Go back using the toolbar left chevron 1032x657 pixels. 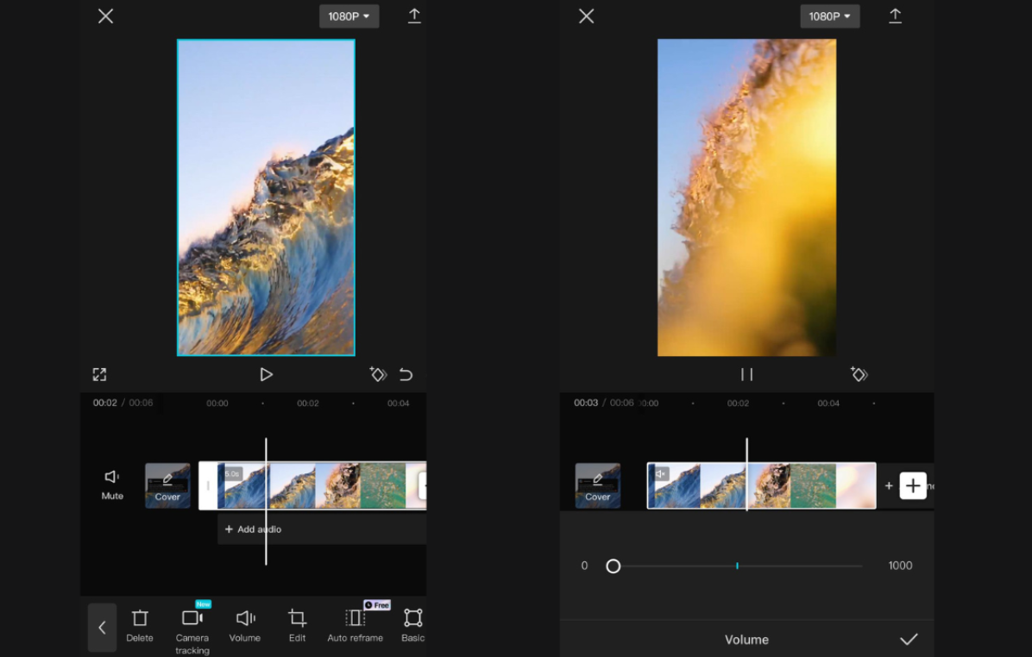click(x=102, y=628)
